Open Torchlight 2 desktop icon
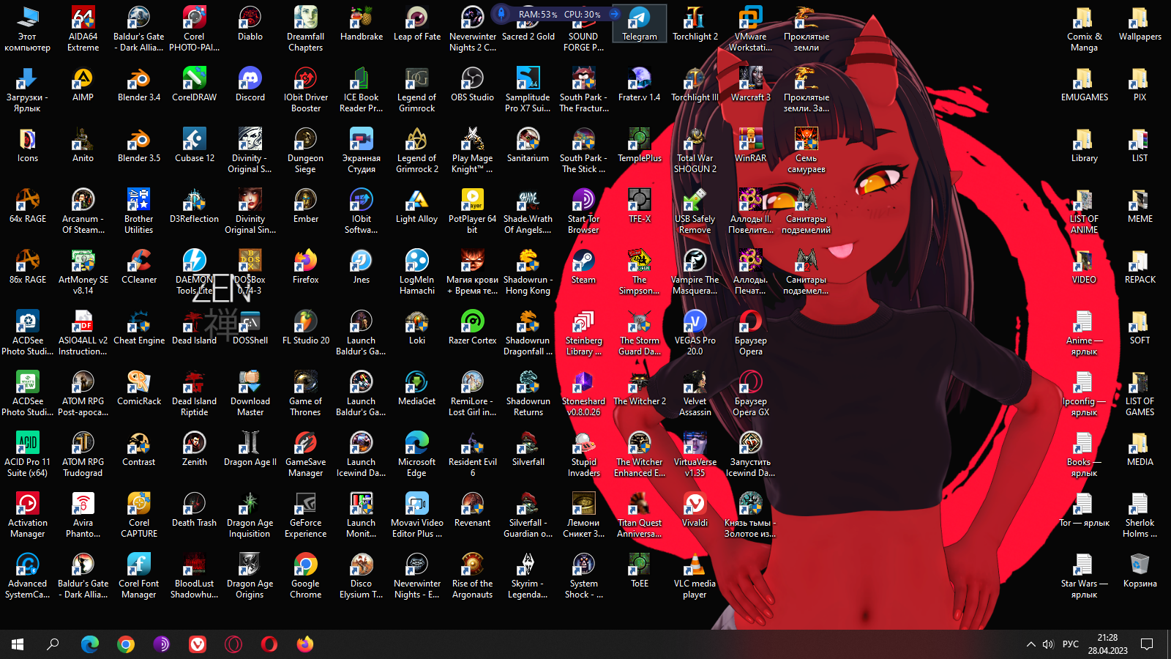The image size is (1171, 659). coord(695,23)
